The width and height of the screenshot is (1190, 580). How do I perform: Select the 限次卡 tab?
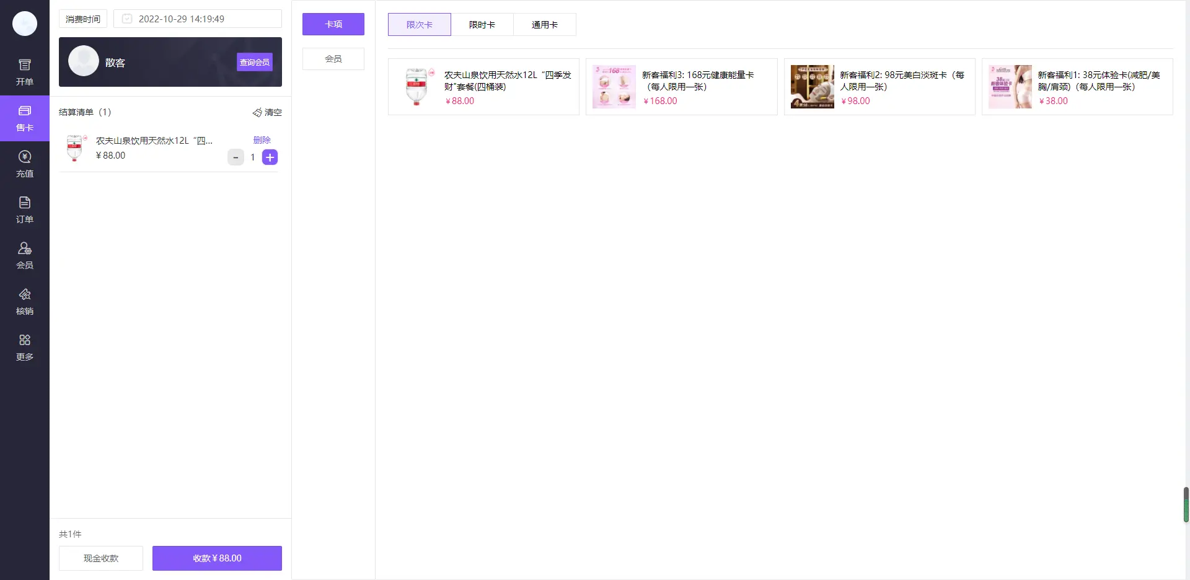pos(419,25)
